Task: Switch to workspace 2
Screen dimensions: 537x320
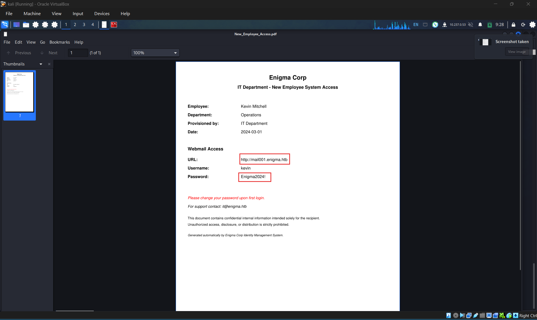Action: pos(75,25)
